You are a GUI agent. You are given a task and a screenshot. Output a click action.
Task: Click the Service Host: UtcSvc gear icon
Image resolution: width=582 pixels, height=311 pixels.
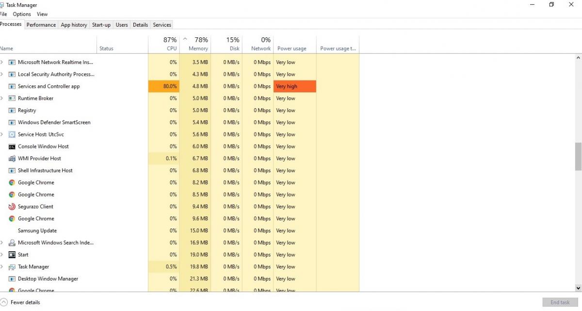click(12, 134)
